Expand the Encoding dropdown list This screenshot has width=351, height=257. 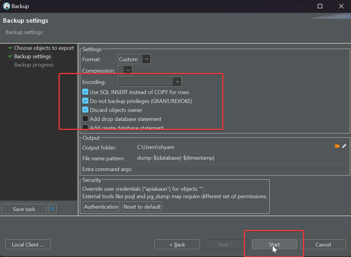click(x=150, y=82)
